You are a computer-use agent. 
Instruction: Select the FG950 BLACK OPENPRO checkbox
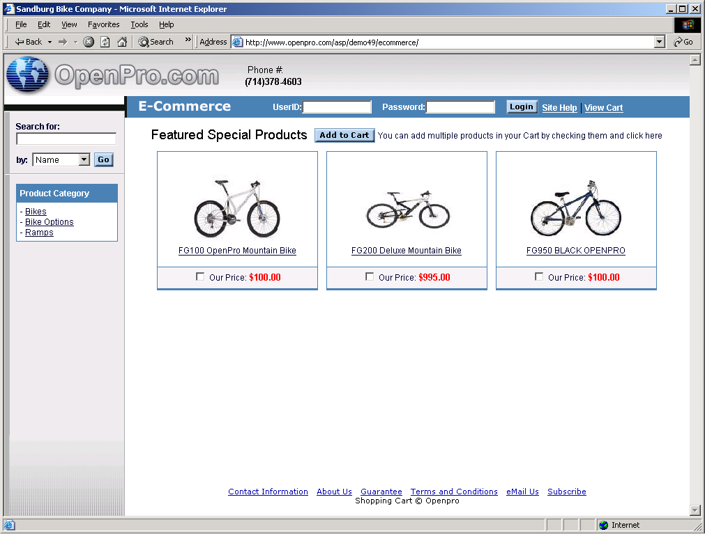pos(539,277)
